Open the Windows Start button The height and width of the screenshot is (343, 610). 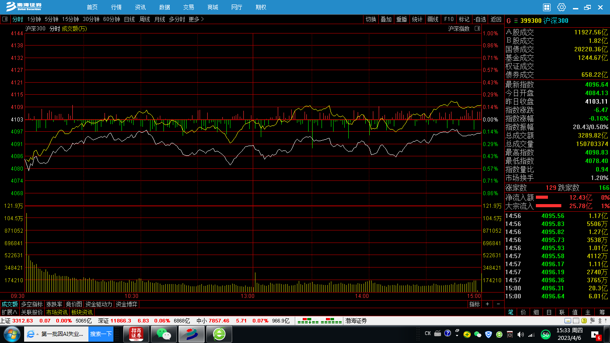point(12,334)
